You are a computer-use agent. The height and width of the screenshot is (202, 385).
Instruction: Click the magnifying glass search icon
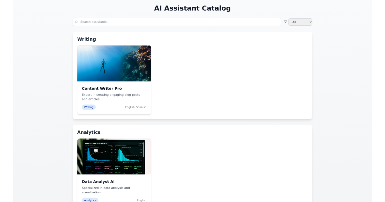pyautogui.click(x=76, y=22)
